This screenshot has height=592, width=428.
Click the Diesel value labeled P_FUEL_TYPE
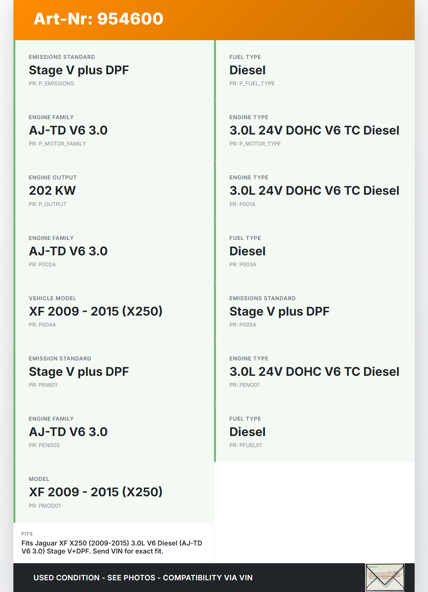(x=247, y=70)
